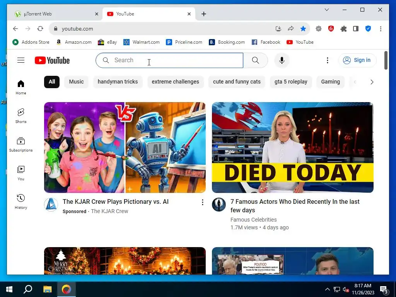
Task: Click the magnifier search button beside search box
Action: pos(255,60)
